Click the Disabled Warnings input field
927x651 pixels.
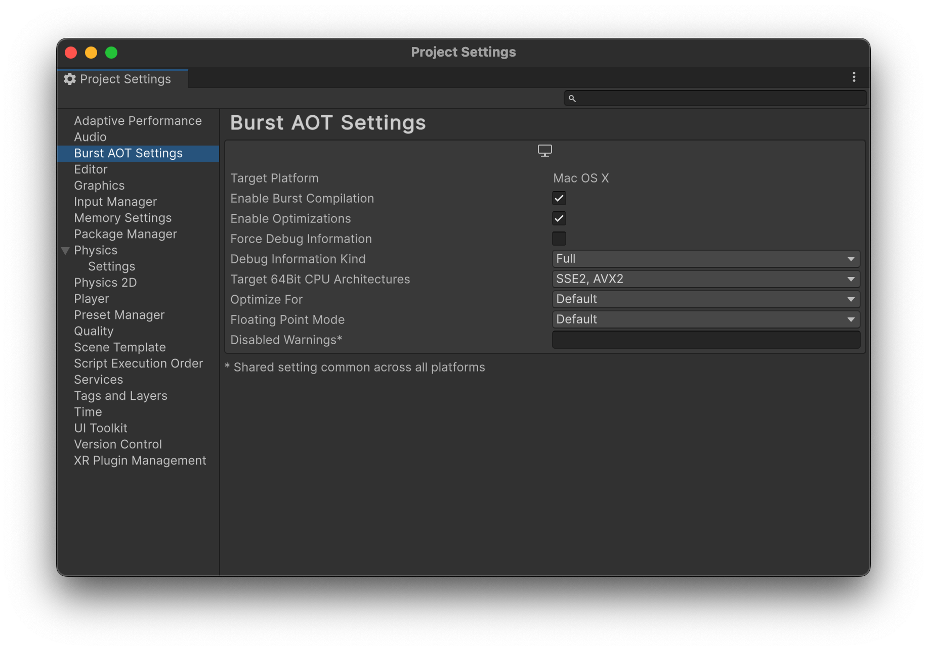[x=706, y=340]
